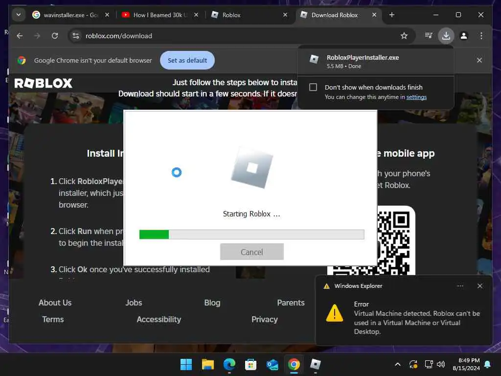Open a new browser tab

[392, 15]
